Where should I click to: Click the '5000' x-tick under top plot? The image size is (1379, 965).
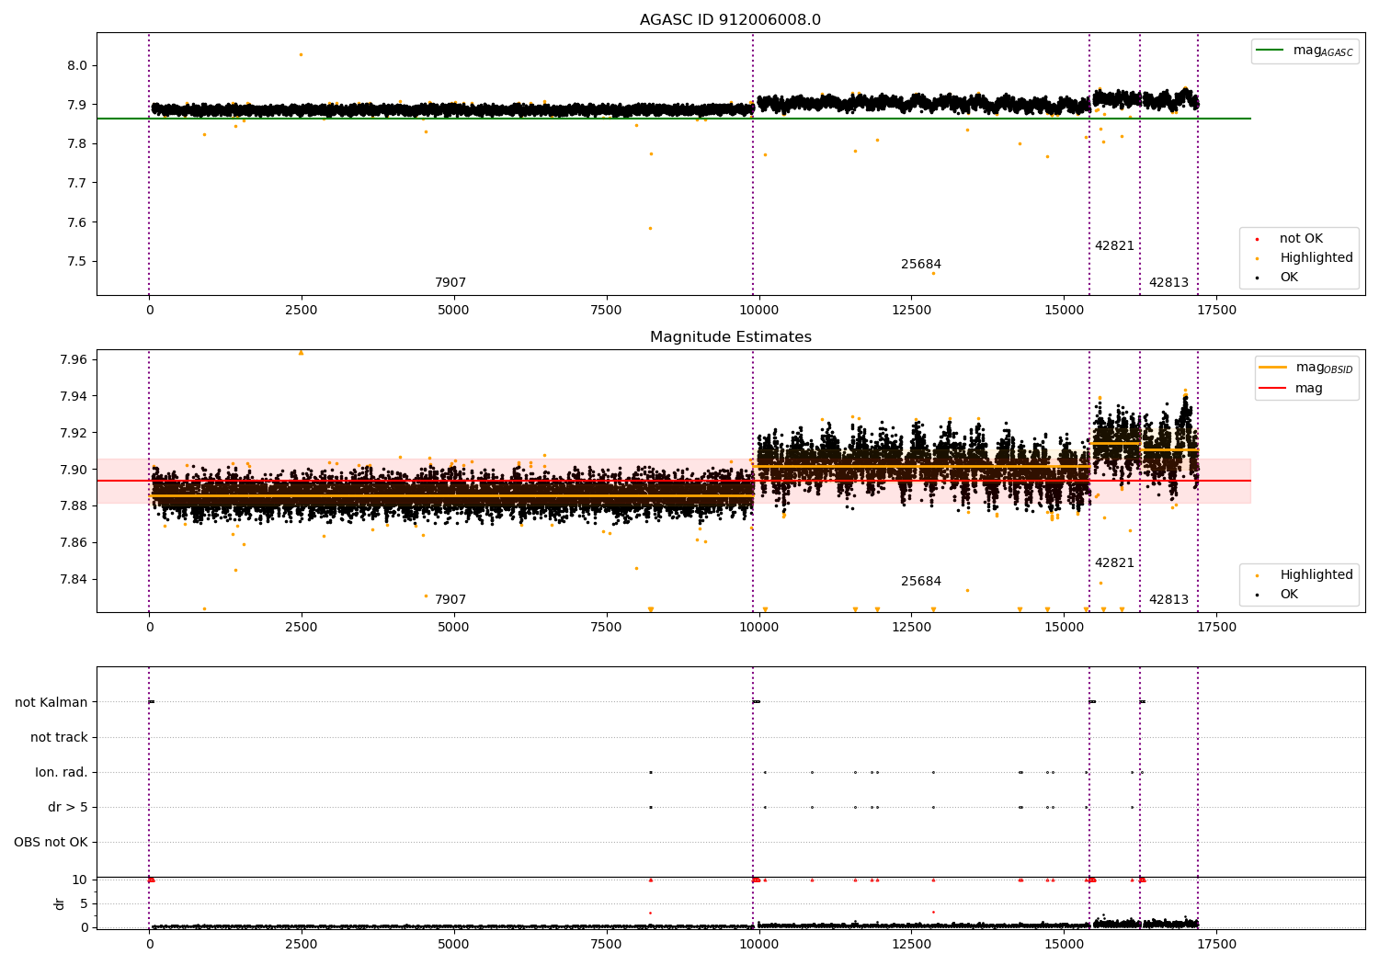coord(453,311)
